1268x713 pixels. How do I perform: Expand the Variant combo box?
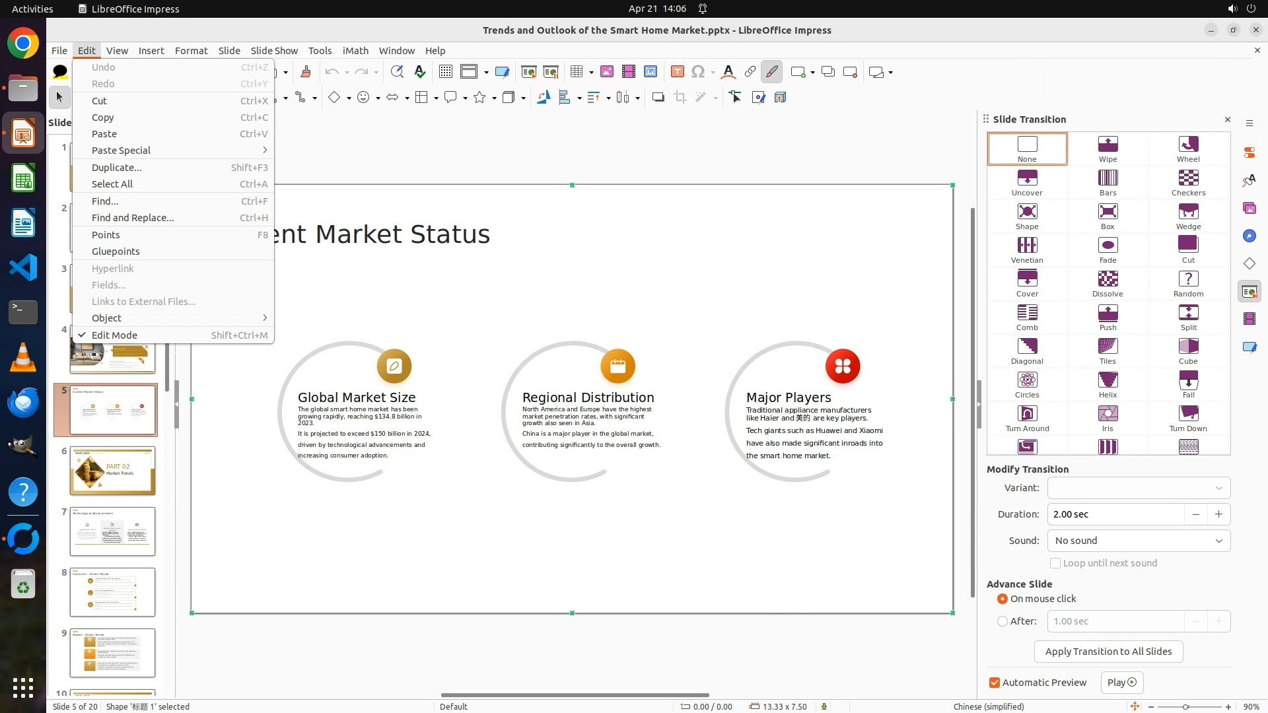pos(1139,488)
